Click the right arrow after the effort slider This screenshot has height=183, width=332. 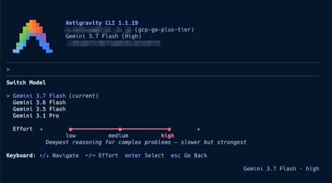coord(199,129)
